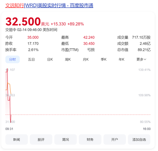Click the 16:00 time axis label
This screenshot has height=151, width=158.
coord(147,129)
